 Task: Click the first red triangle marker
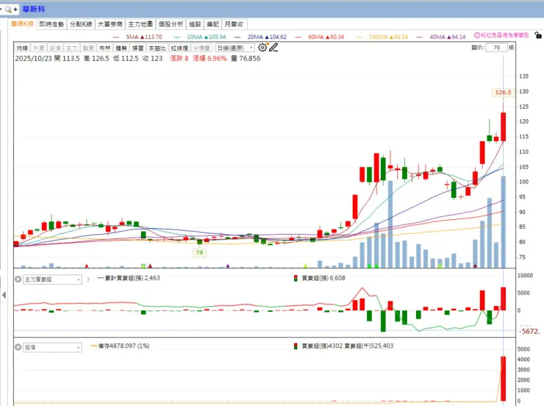(x=87, y=266)
